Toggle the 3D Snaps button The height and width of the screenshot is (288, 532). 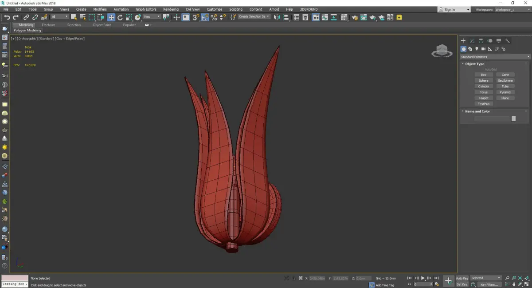(x=196, y=17)
